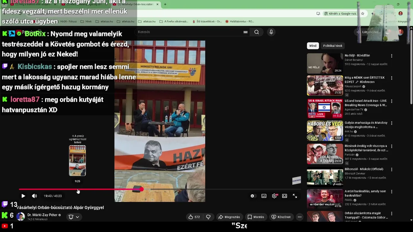
Task: Seek using the red progress bar
Action: (160, 189)
